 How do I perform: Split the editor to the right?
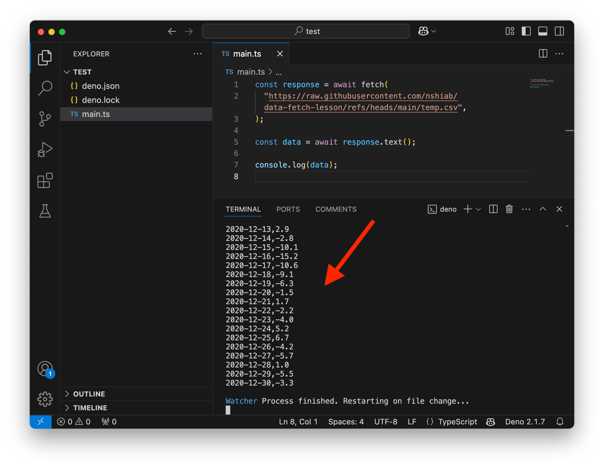click(x=543, y=53)
